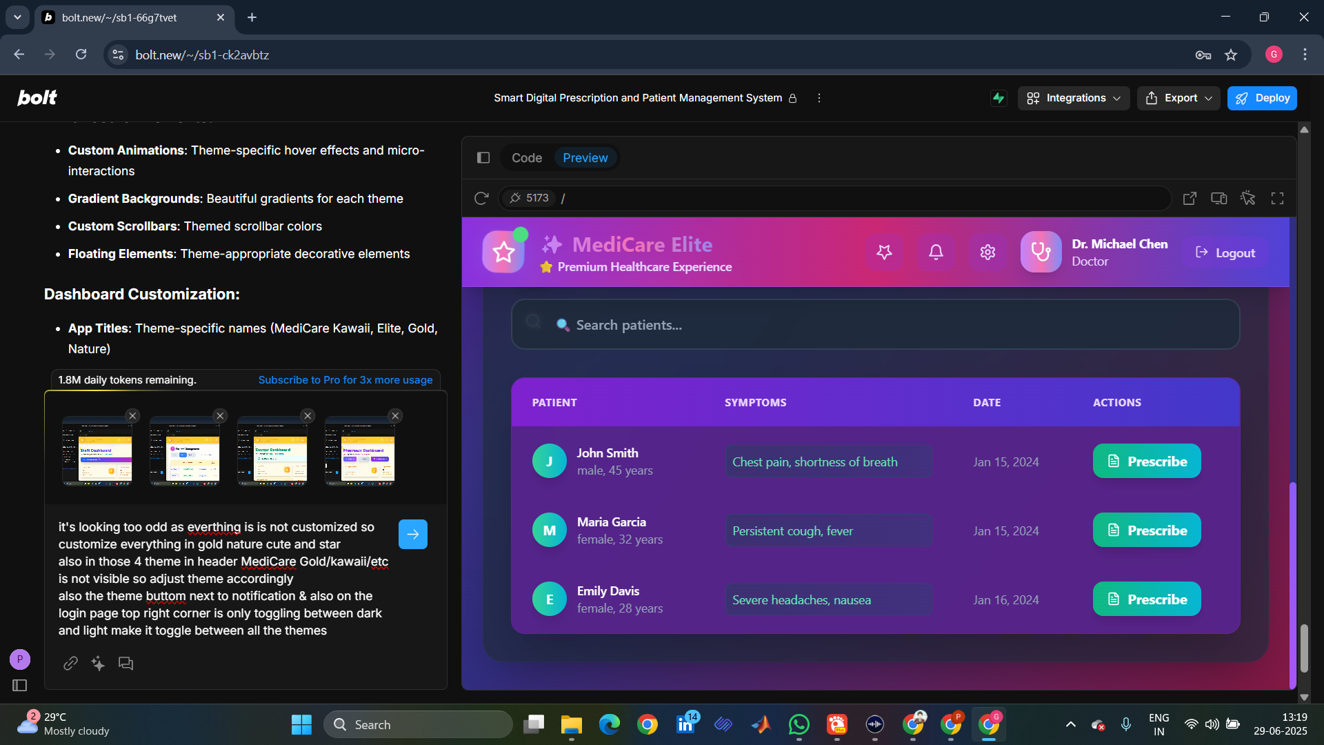Image resolution: width=1324 pixels, height=745 pixels.
Task: Expand the Export dropdown
Action: point(1178,98)
